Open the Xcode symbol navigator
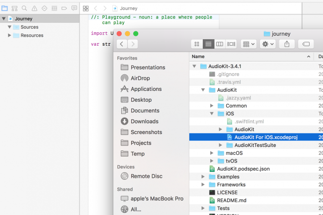This screenshot has width=323, height=215. click(14, 8)
